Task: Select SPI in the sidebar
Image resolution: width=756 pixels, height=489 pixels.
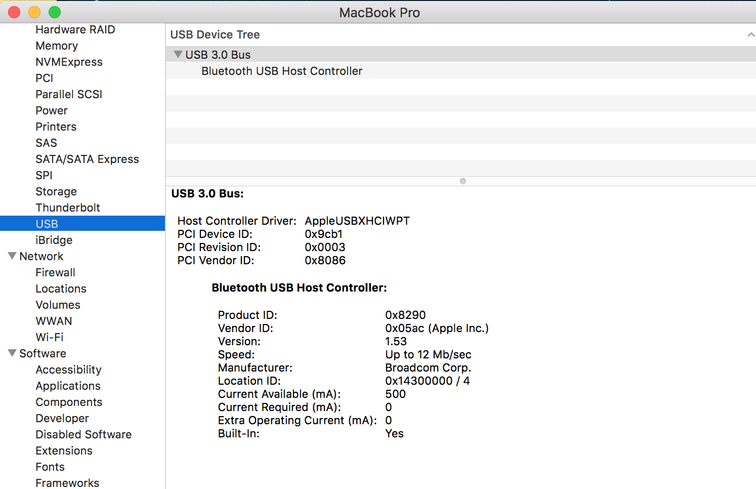Action: [x=44, y=175]
